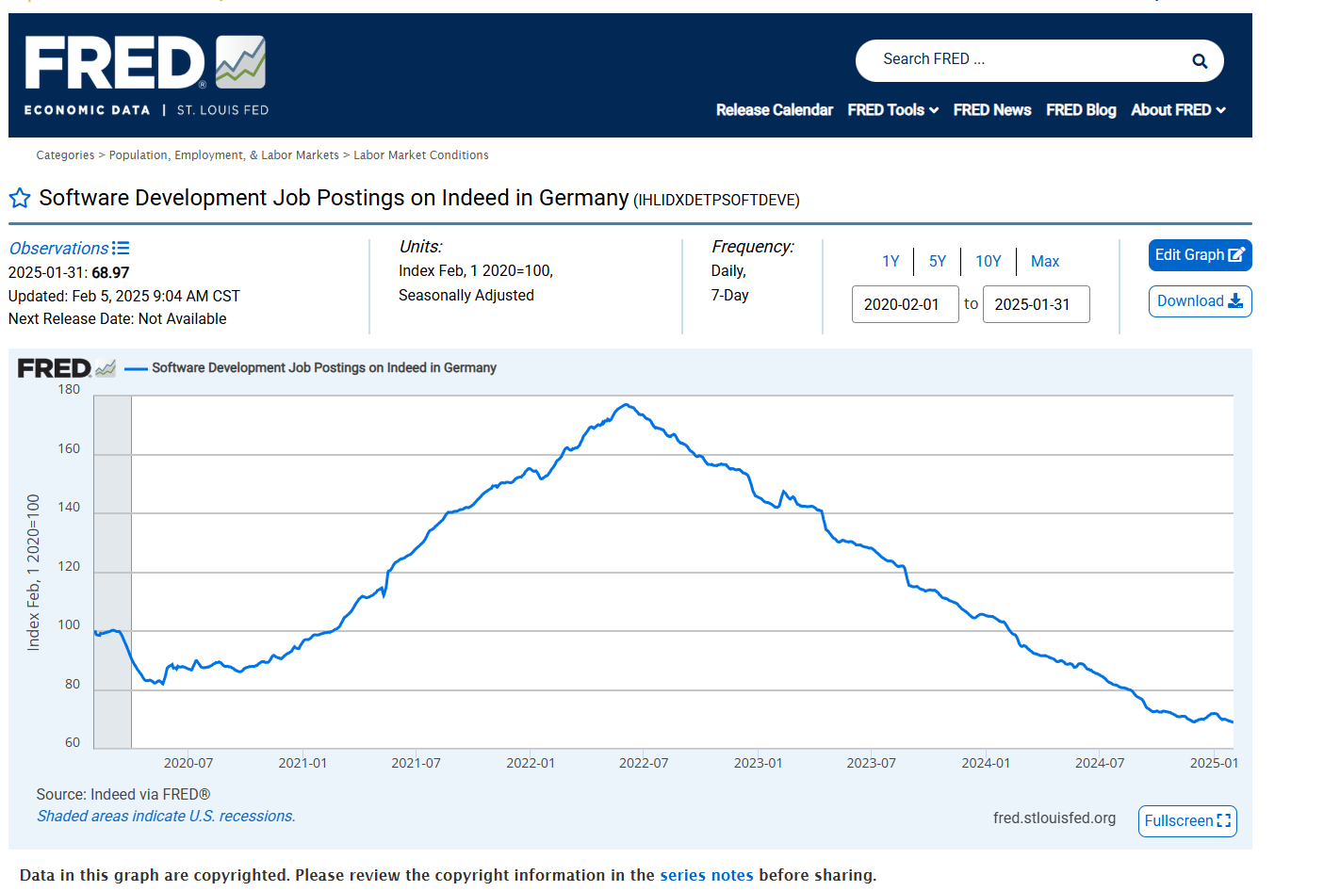Select 10Y date range
Image resolution: width=1340 pixels, height=891 pixels.
[x=989, y=262]
